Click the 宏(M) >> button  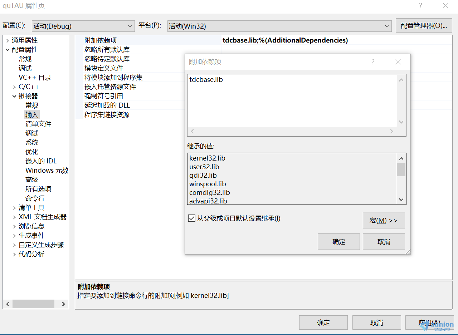(384, 220)
